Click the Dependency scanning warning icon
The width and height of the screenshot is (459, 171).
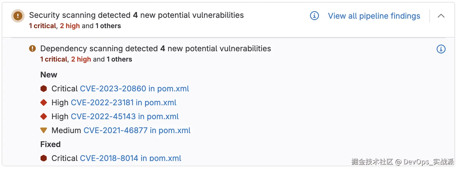point(32,49)
